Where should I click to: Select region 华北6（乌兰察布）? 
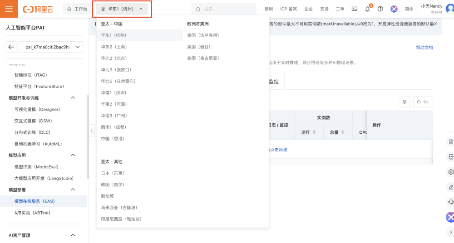tap(118, 81)
